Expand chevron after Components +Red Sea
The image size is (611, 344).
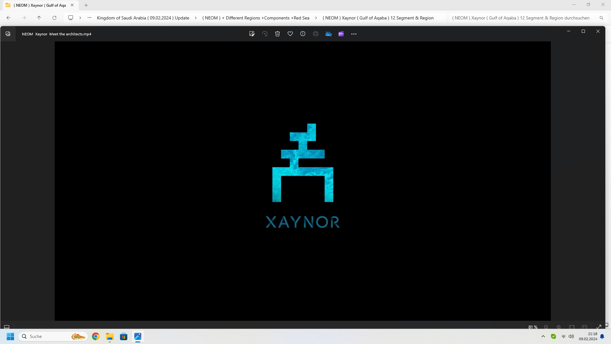pos(316,18)
